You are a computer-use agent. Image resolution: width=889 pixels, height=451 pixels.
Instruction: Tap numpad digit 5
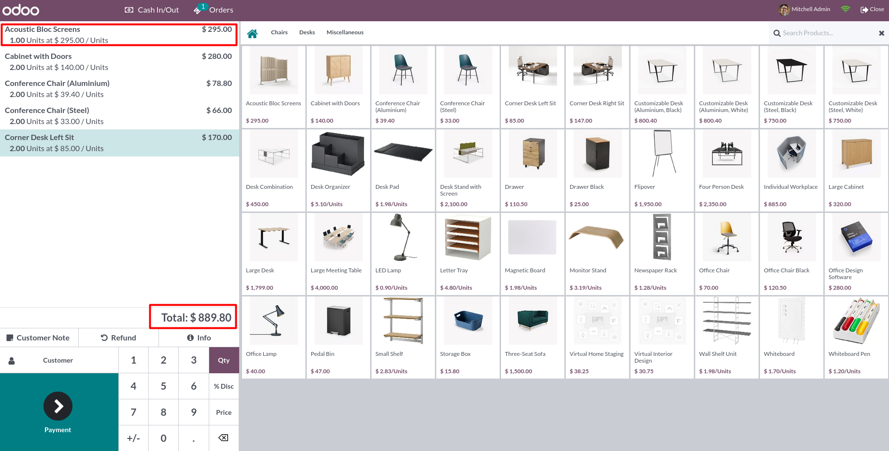tap(163, 386)
